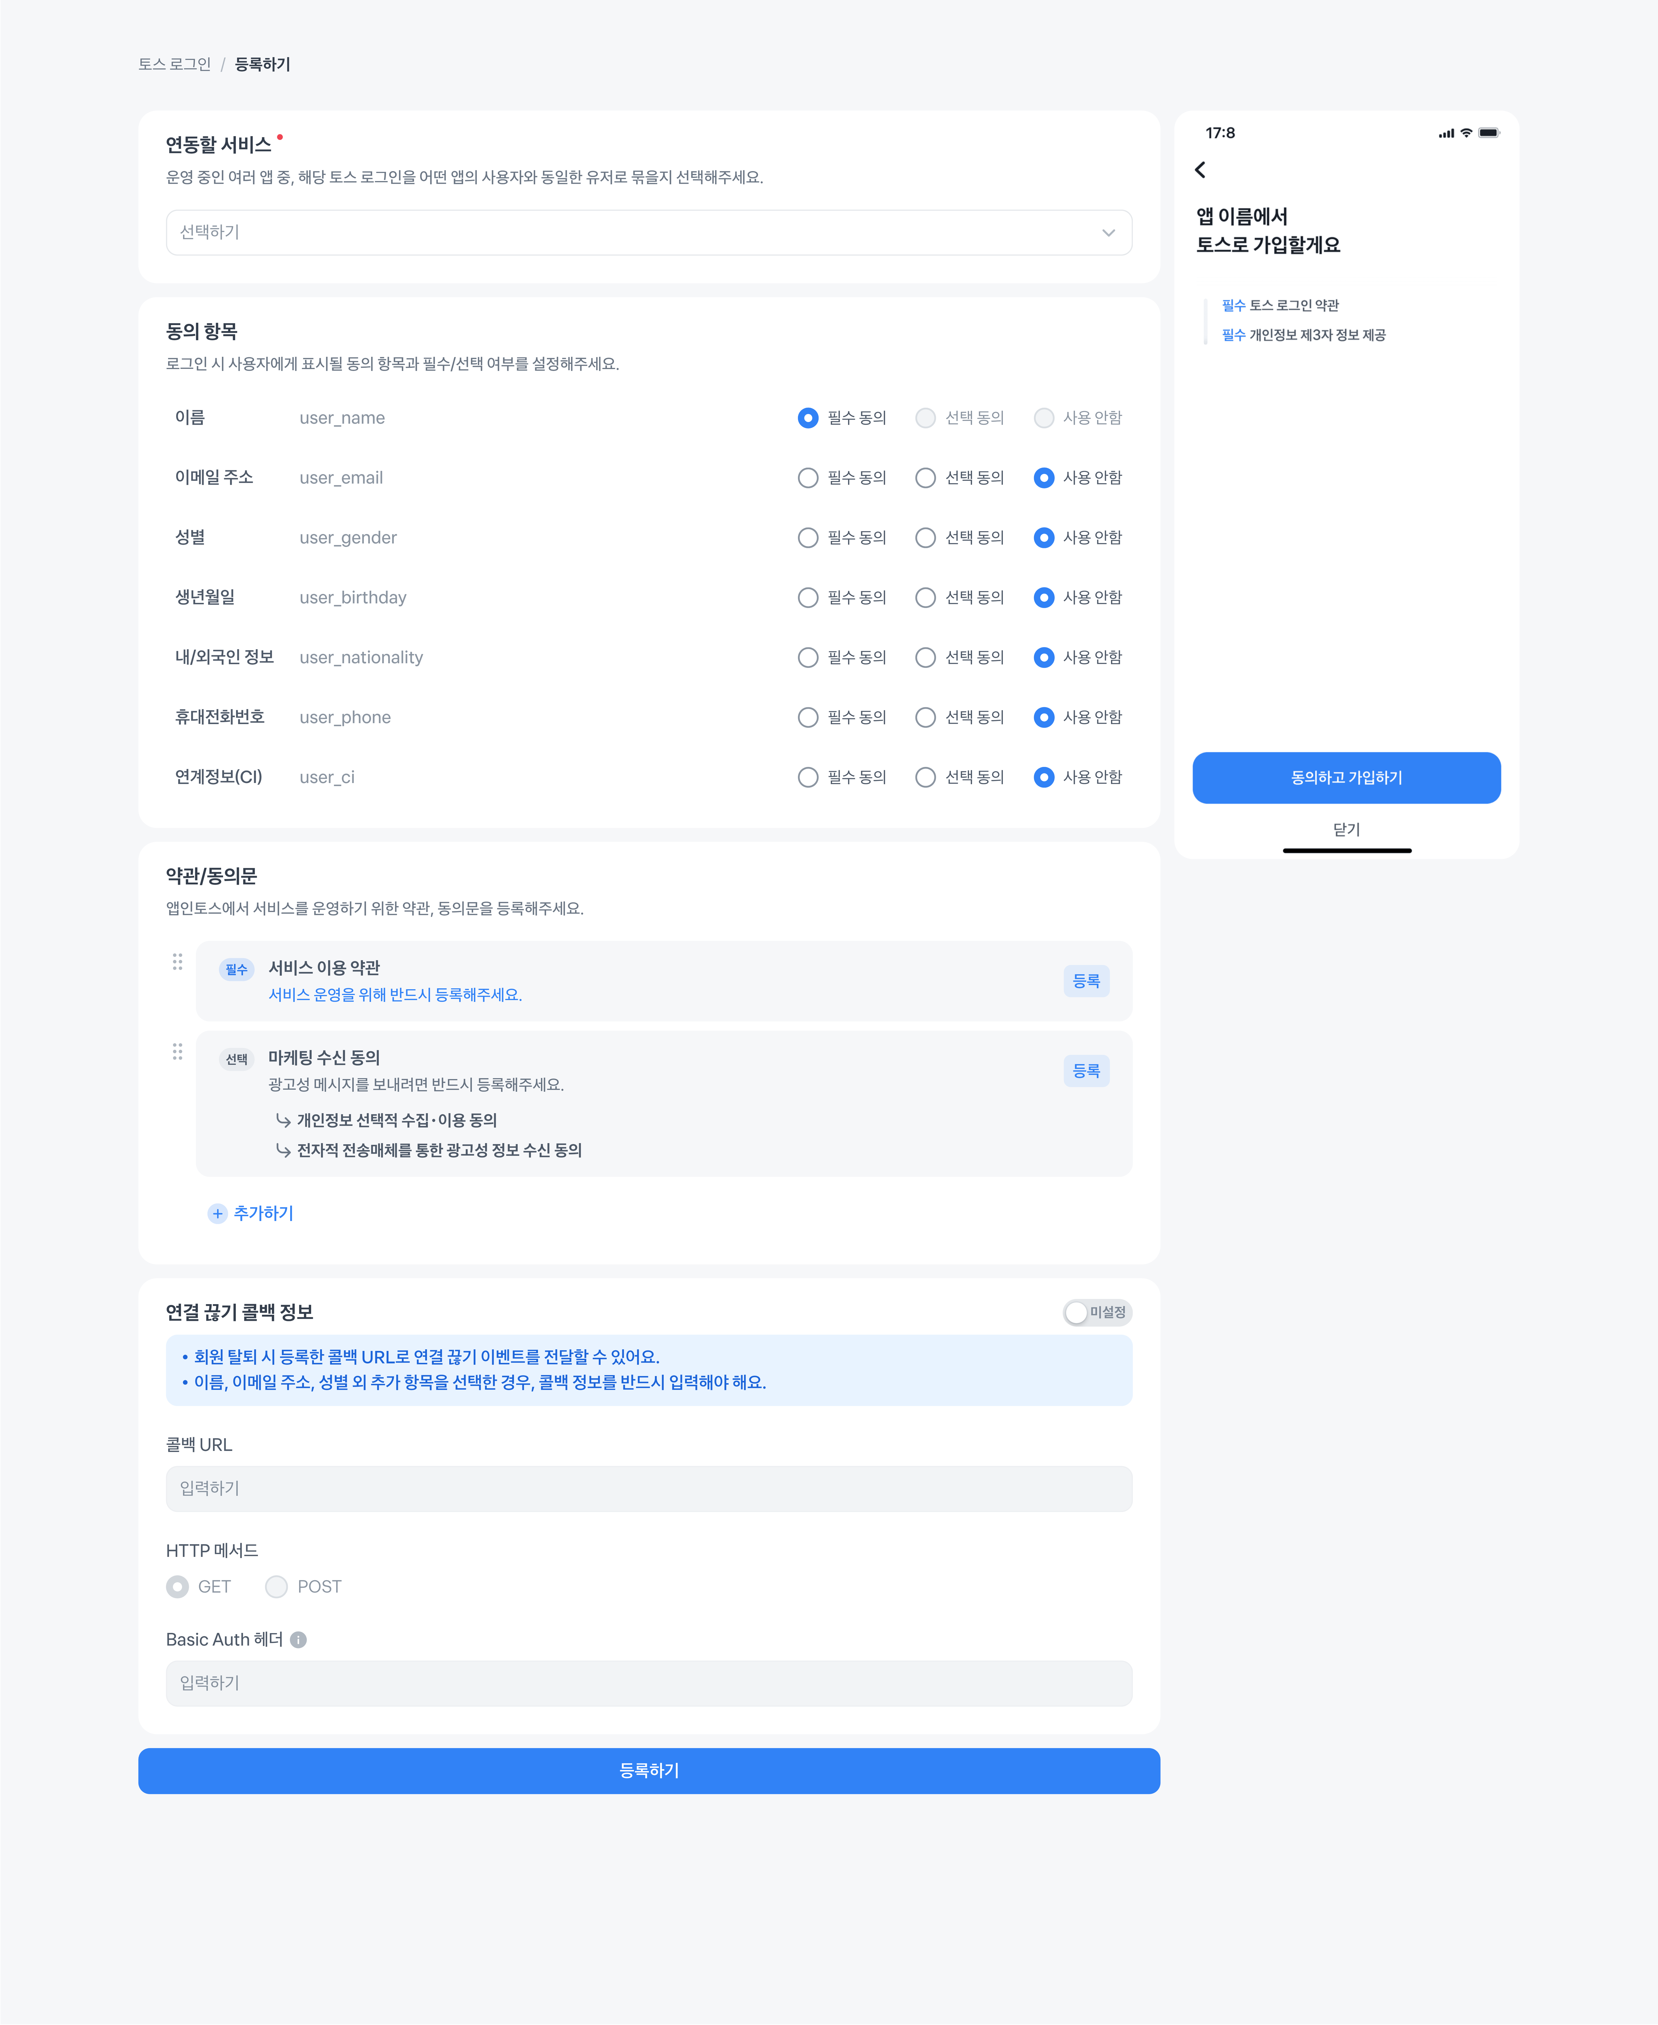Click back arrow in phone preview
Image resolution: width=1658 pixels, height=2025 pixels.
click(x=1201, y=170)
